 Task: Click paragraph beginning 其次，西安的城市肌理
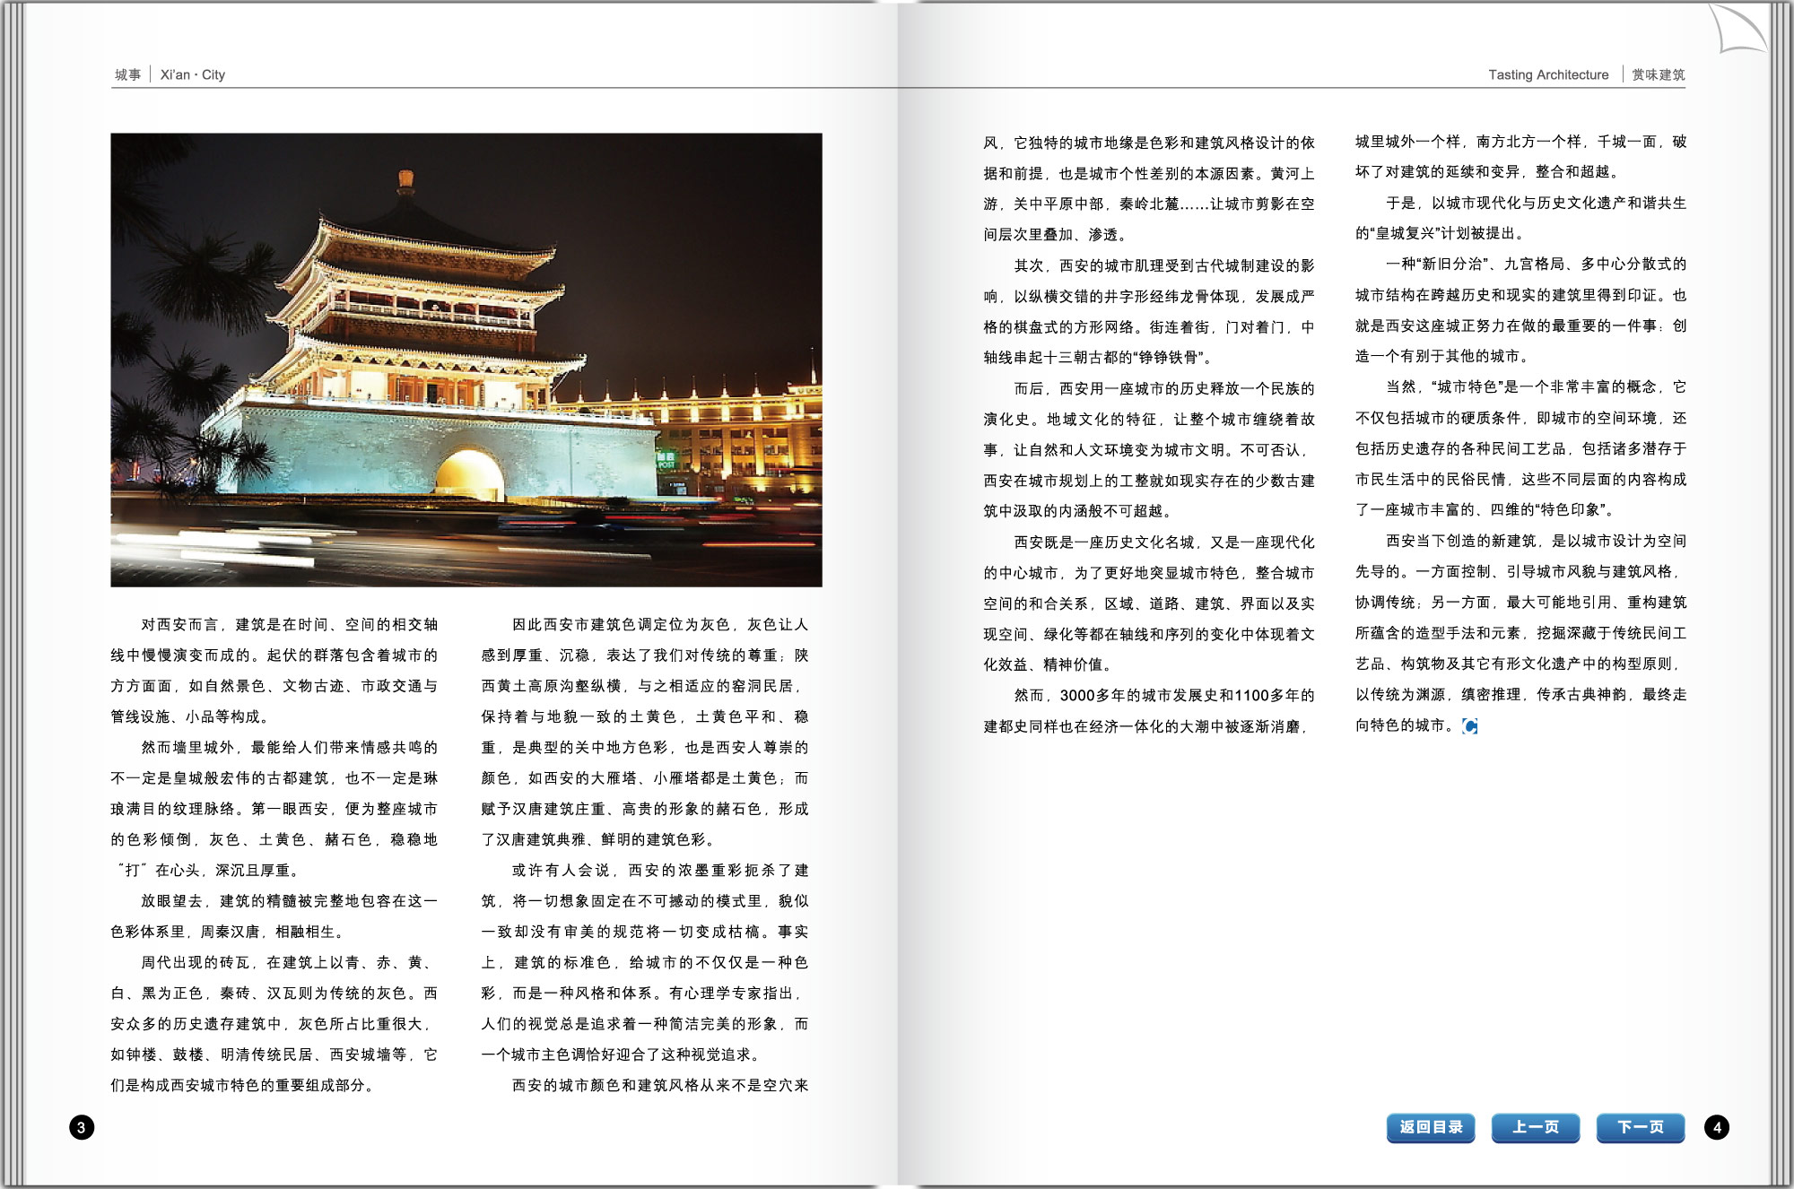pyautogui.click(x=1148, y=311)
